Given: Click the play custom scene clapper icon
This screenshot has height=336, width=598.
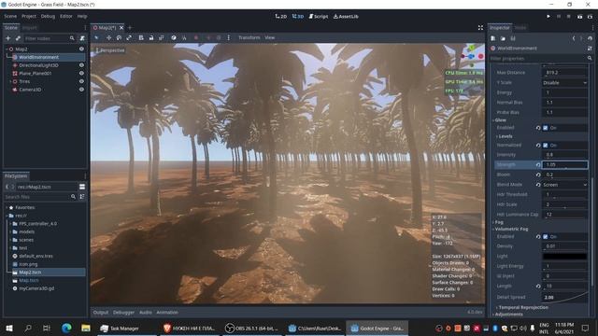Looking at the screenshot, I should click(x=590, y=17).
